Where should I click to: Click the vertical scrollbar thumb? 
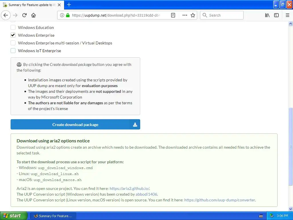point(290,146)
